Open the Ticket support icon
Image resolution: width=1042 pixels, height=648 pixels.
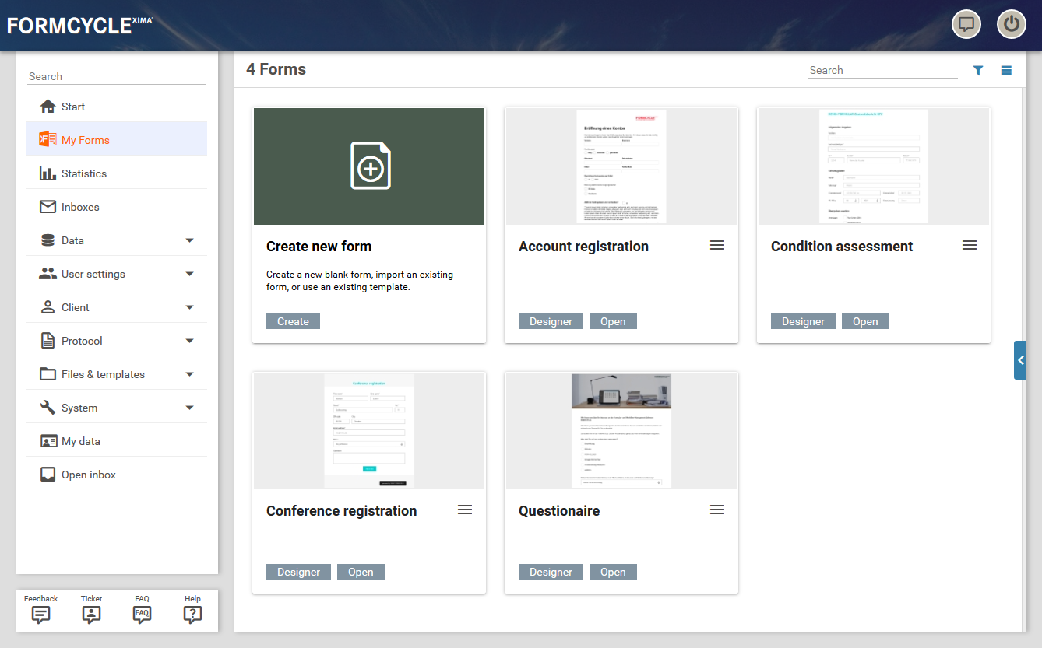pyautogui.click(x=91, y=615)
